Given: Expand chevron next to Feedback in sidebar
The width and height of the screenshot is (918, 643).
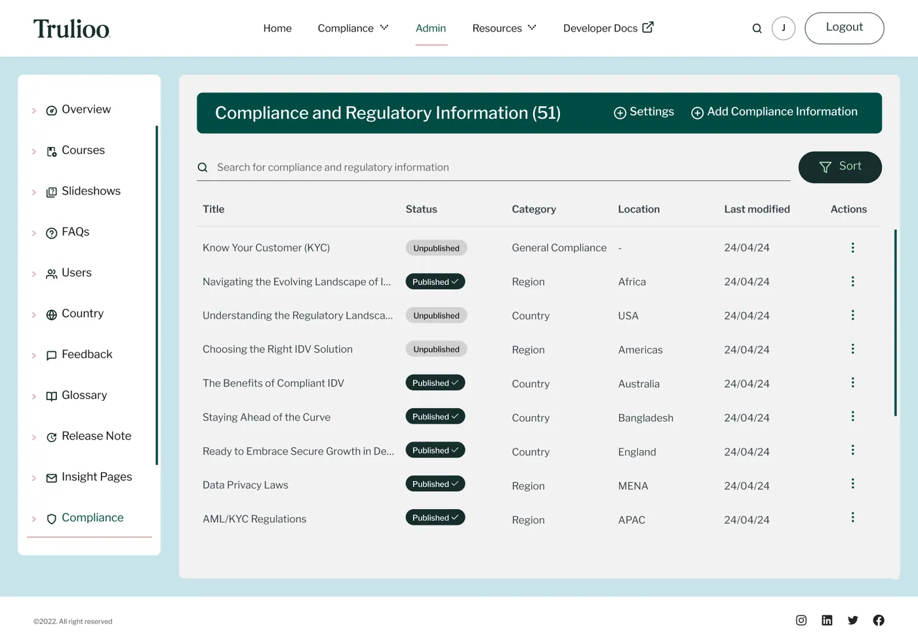Looking at the screenshot, I should pos(34,356).
